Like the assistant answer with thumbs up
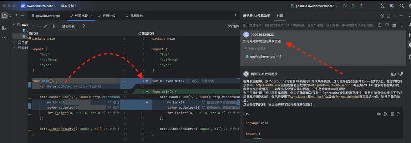 click(x=393, y=74)
